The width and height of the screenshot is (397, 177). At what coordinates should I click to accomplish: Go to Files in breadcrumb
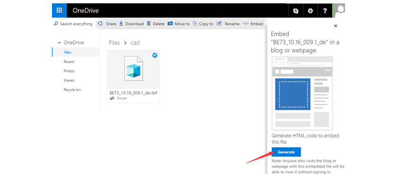click(114, 43)
